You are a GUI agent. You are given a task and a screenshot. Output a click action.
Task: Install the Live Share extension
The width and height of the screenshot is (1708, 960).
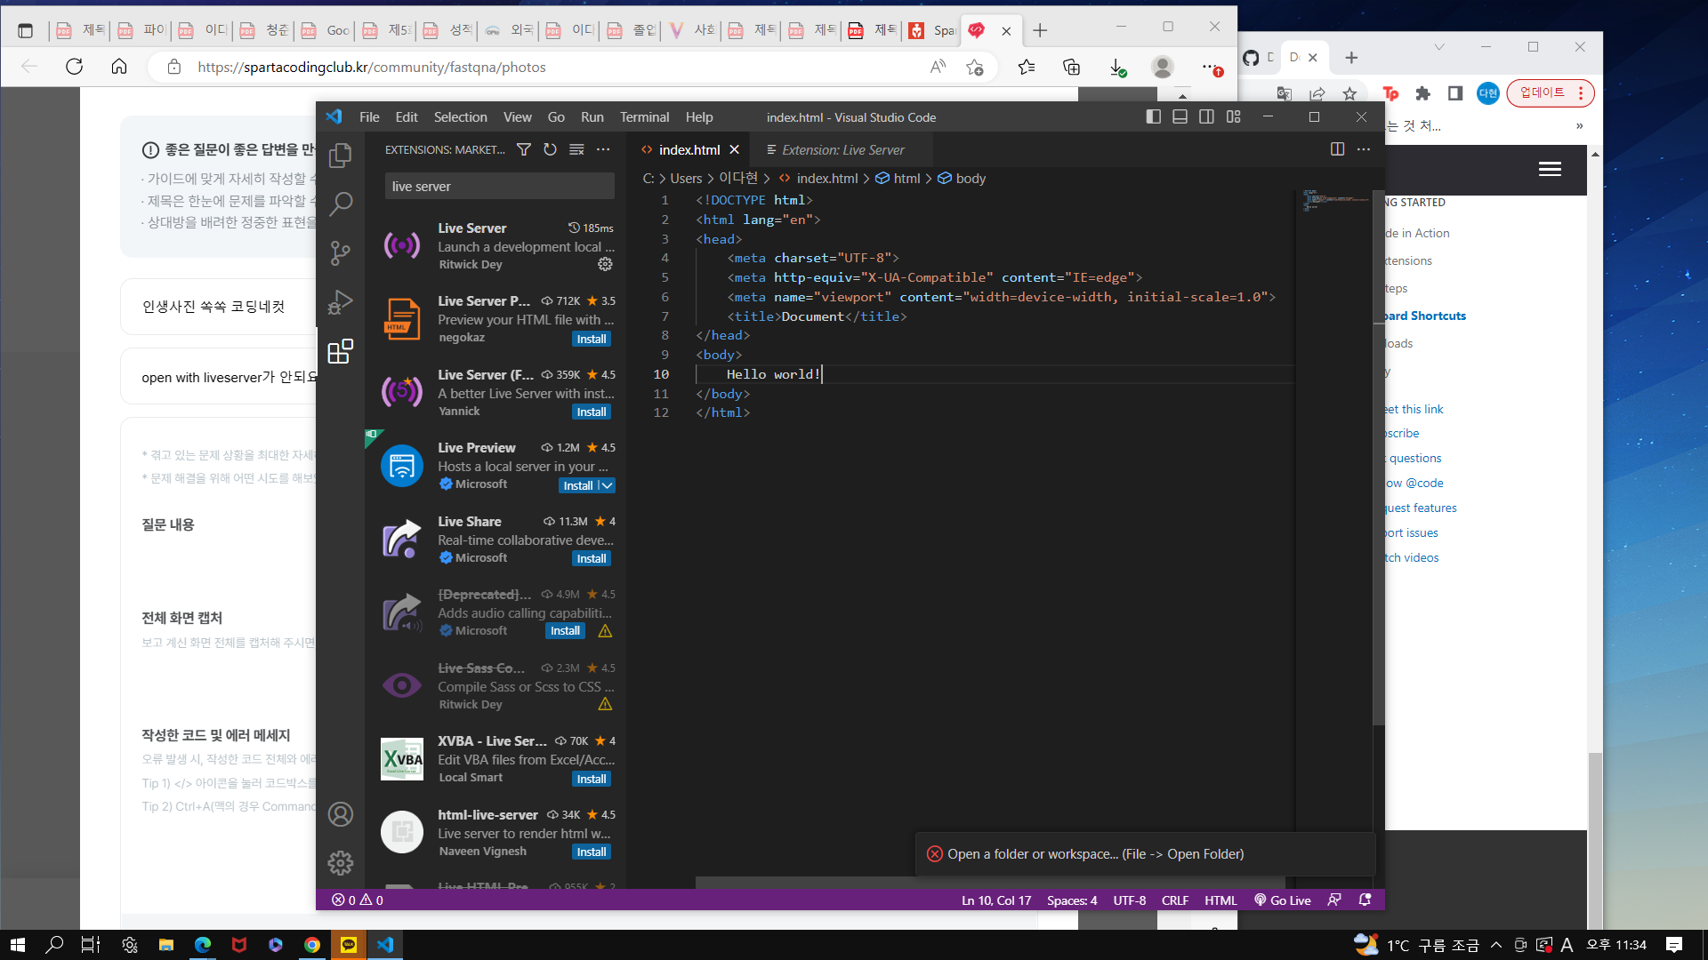pyautogui.click(x=592, y=558)
